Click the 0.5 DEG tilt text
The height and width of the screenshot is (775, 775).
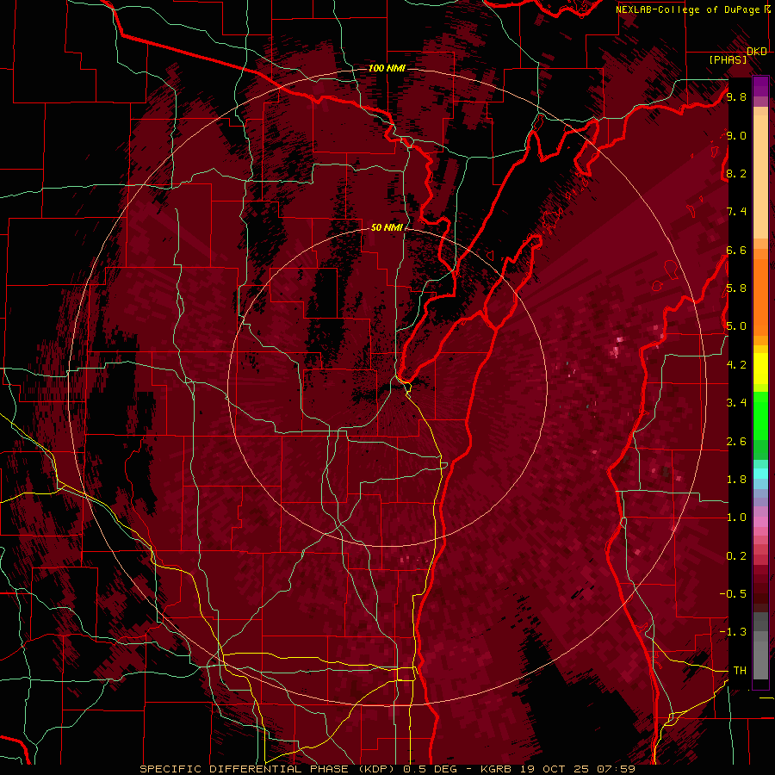pos(430,769)
